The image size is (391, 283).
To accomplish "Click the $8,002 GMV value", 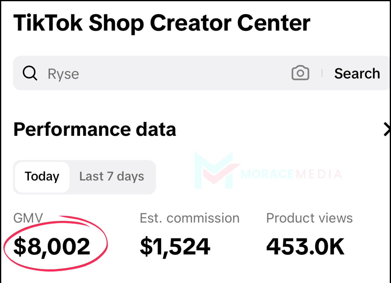I will [52, 247].
